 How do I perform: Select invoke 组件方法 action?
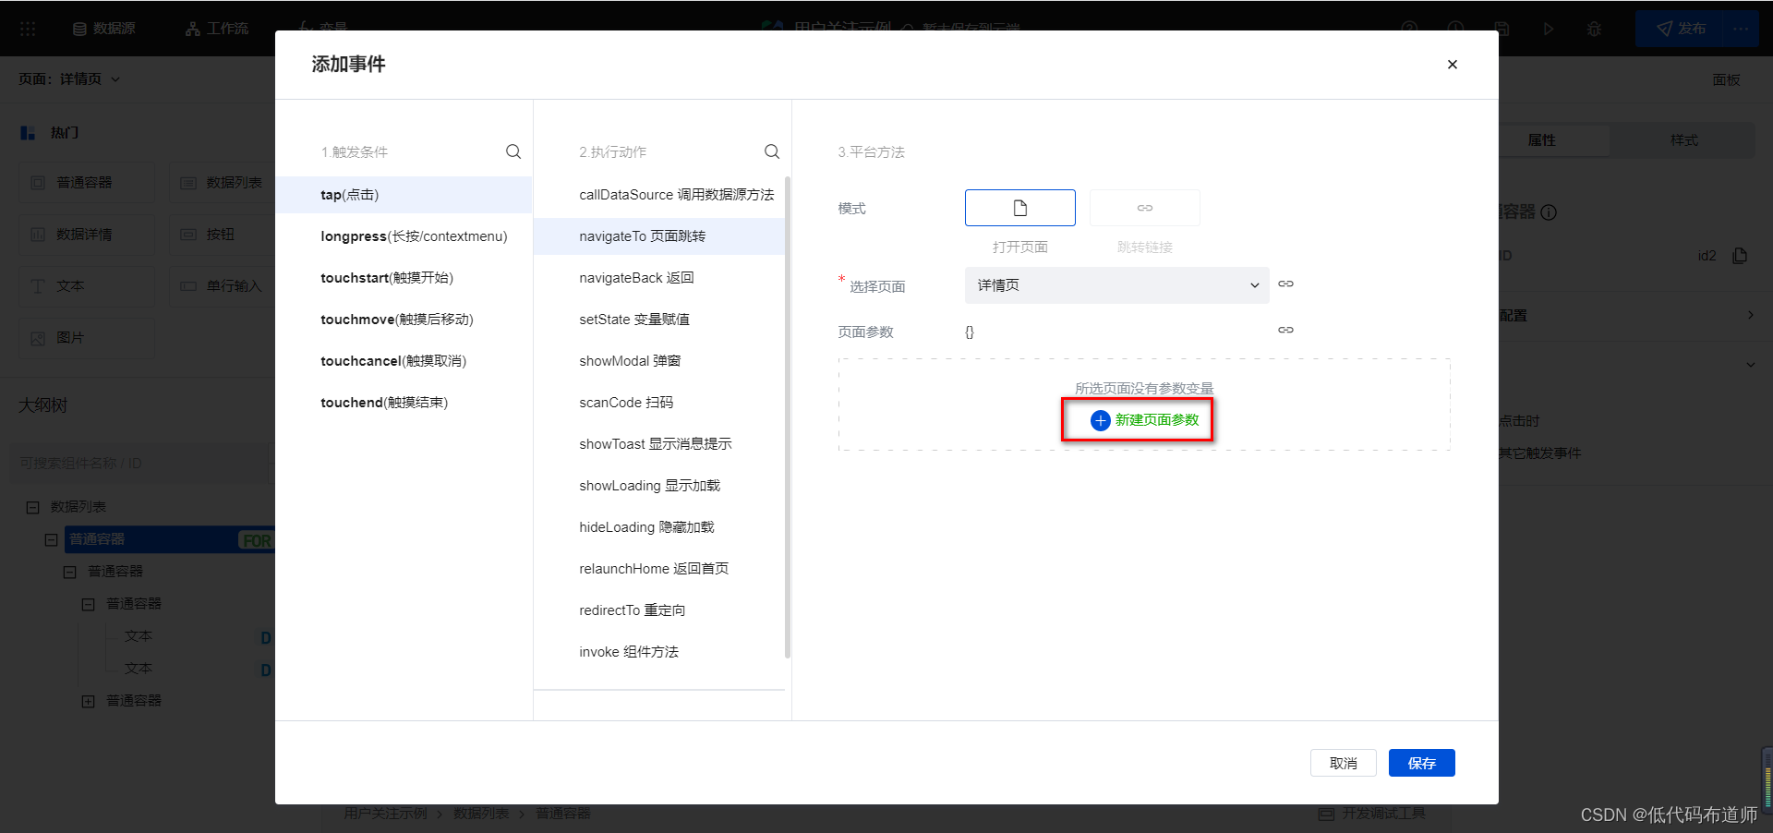[659, 652]
